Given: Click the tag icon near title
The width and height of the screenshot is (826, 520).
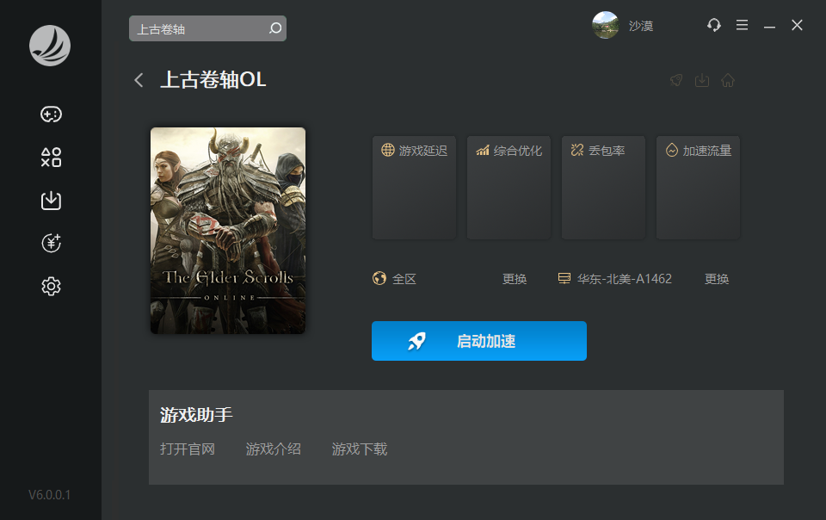Looking at the screenshot, I should [x=676, y=80].
